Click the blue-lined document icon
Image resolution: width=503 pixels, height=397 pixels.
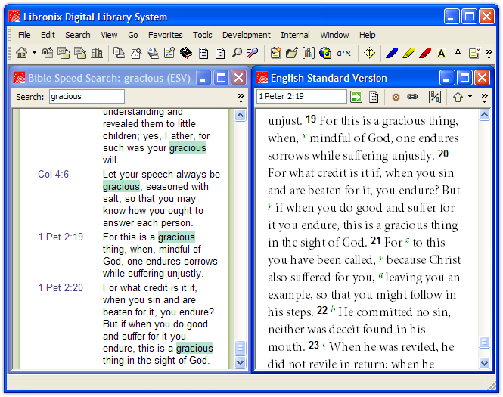tap(203, 53)
